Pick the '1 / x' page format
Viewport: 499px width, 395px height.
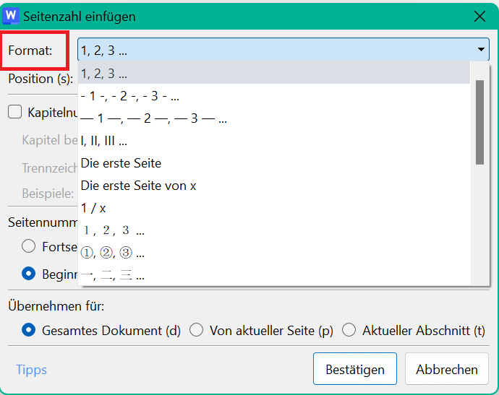273,208
